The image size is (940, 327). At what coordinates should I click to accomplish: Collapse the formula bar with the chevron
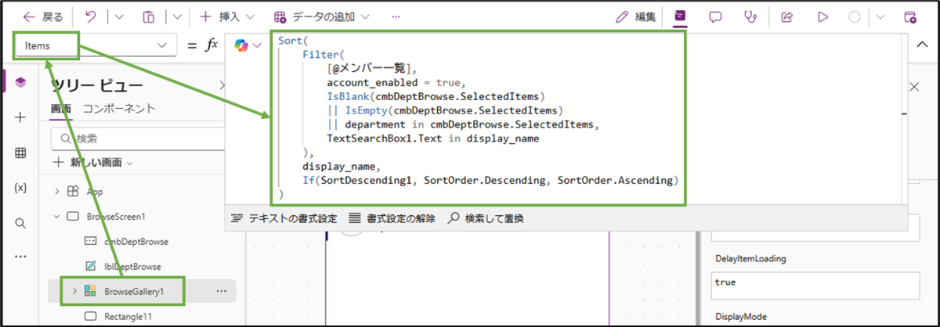tap(922, 45)
